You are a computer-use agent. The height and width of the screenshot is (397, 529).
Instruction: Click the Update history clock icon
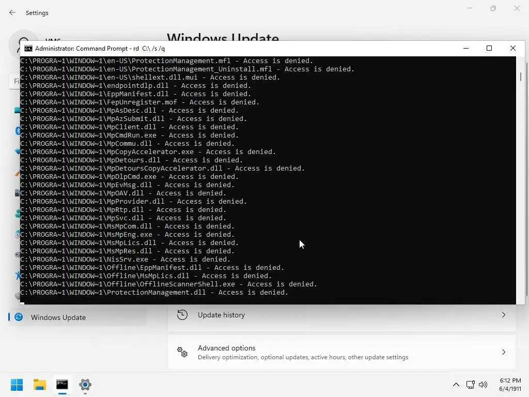(182, 315)
